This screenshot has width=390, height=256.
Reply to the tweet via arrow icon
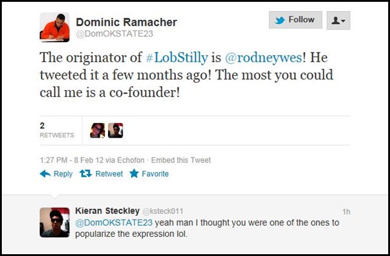(46, 174)
